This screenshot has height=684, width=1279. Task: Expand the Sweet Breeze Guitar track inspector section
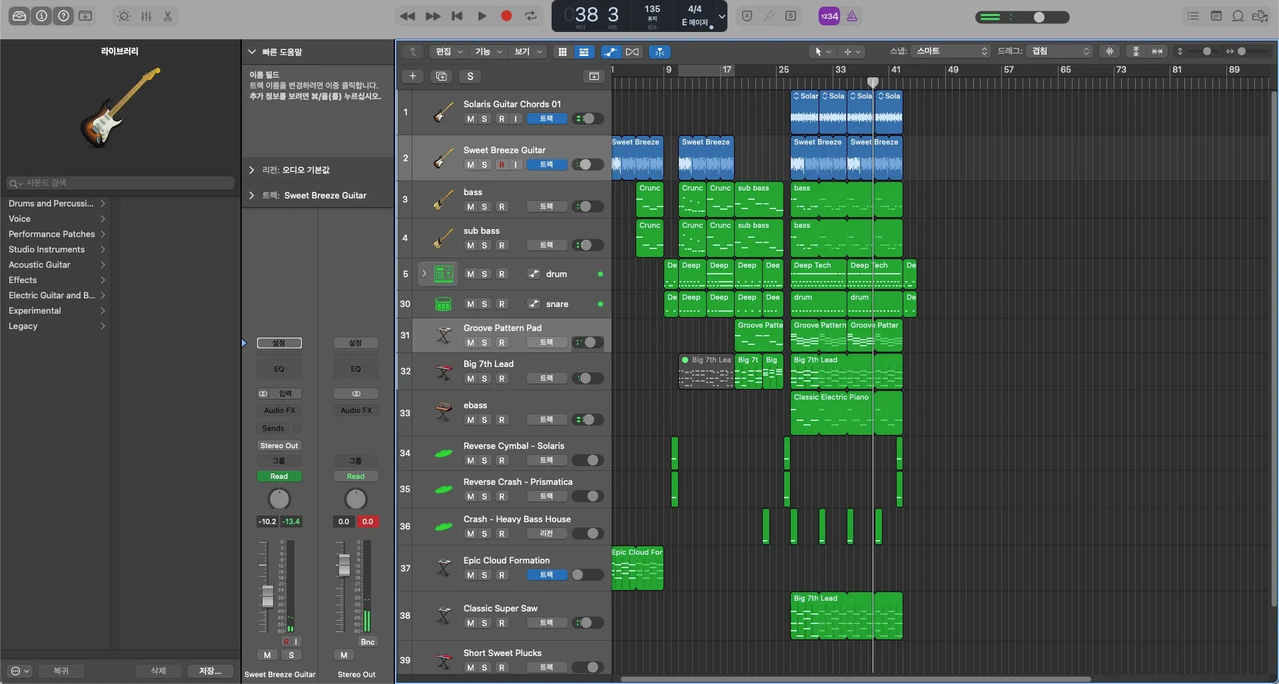[252, 195]
